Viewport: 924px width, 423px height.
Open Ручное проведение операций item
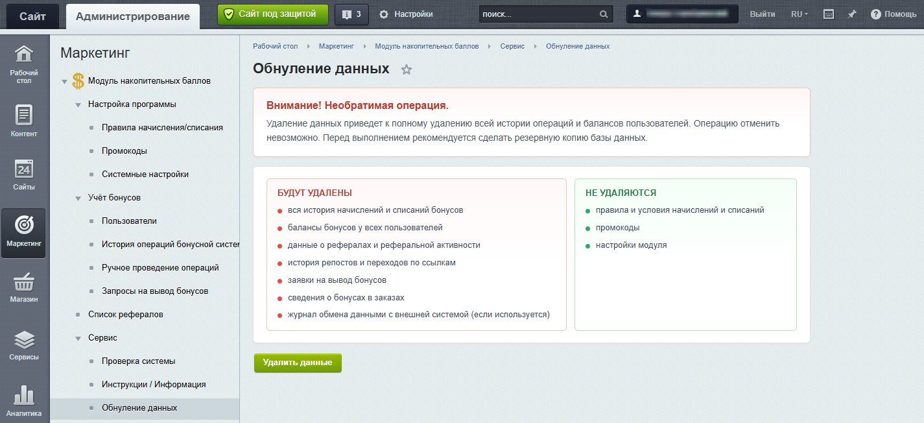point(160,268)
